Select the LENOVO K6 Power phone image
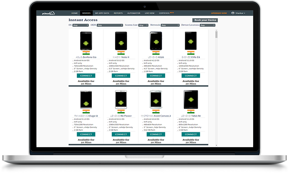This screenshot has width=289, height=174. 121,100
